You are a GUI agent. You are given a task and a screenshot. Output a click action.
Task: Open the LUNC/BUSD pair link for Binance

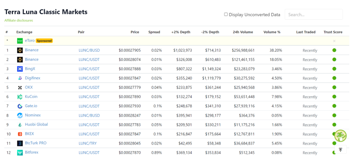89,51
